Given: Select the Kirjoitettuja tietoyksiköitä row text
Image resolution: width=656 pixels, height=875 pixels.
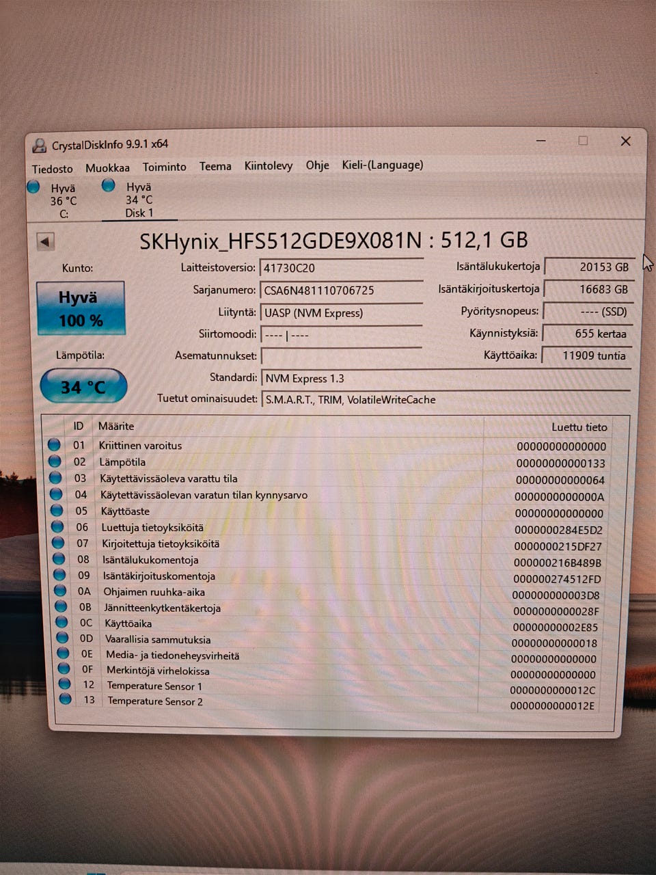Looking at the screenshot, I should pos(161,543).
